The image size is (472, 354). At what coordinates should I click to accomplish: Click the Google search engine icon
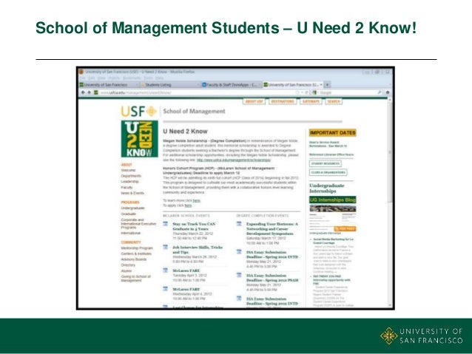[315, 92]
